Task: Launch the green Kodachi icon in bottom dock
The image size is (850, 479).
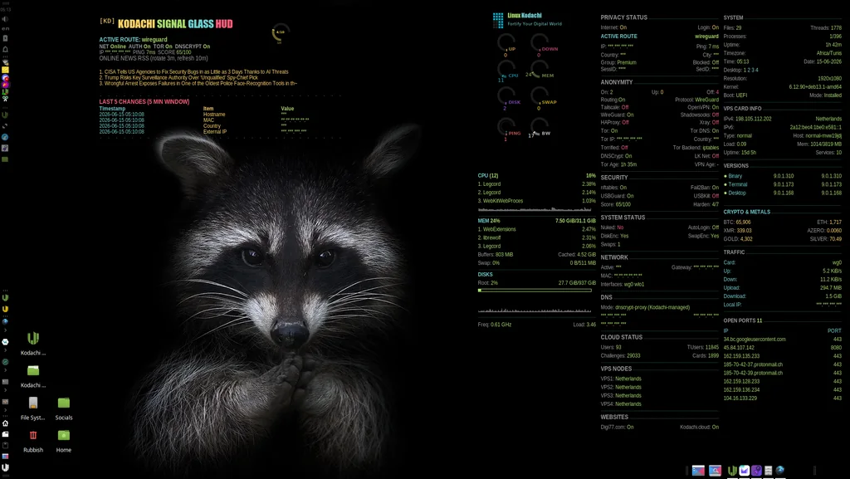Action: point(732,471)
